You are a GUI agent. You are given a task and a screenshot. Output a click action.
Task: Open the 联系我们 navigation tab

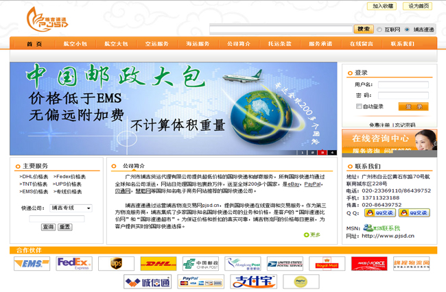point(402,44)
